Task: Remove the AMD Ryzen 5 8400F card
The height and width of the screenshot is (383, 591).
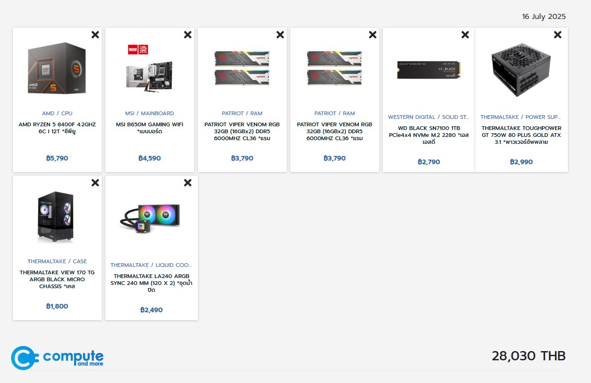Action: (x=95, y=35)
